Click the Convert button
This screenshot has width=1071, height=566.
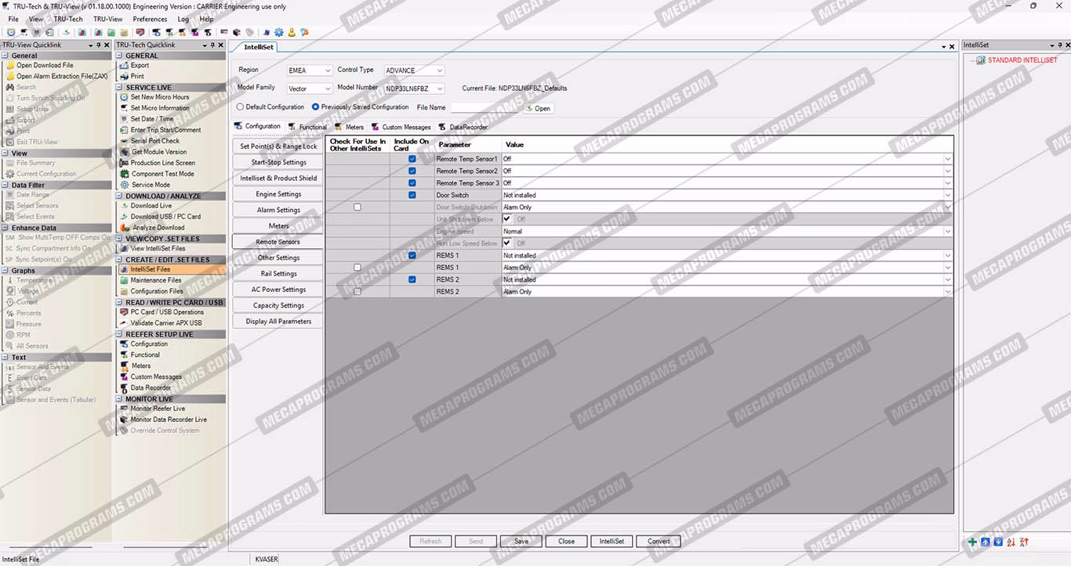[x=659, y=541]
